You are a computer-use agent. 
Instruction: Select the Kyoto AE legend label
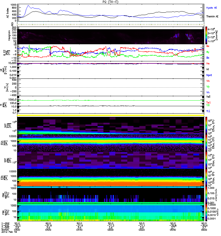pos(212,8)
